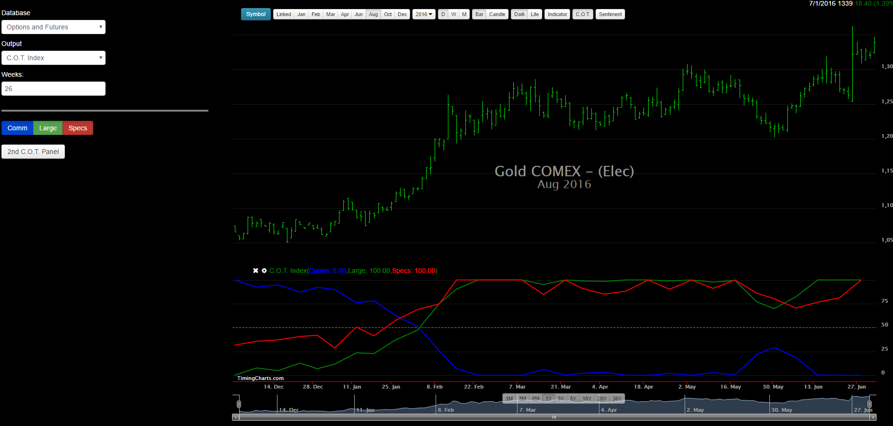The height and width of the screenshot is (426, 893).
Task: Set chart range to 1M
Action: coord(509,399)
